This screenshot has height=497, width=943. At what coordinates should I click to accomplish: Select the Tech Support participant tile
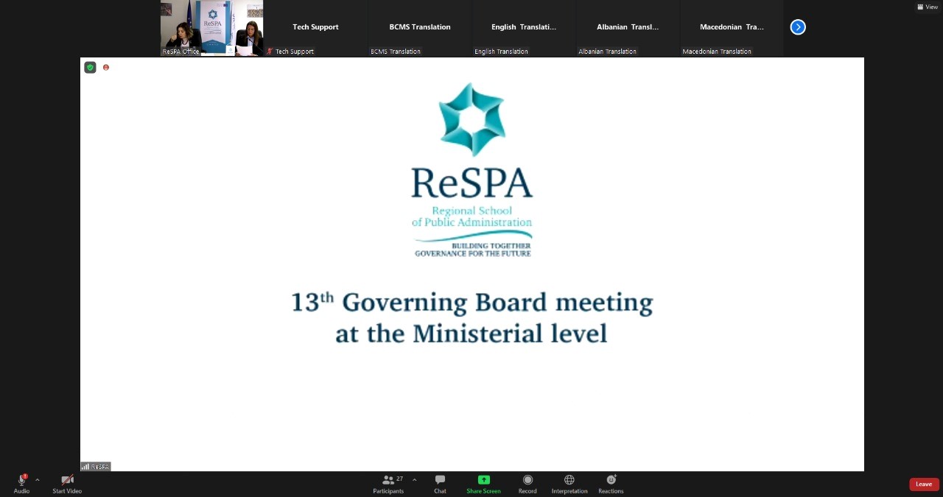tap(316, 28)
